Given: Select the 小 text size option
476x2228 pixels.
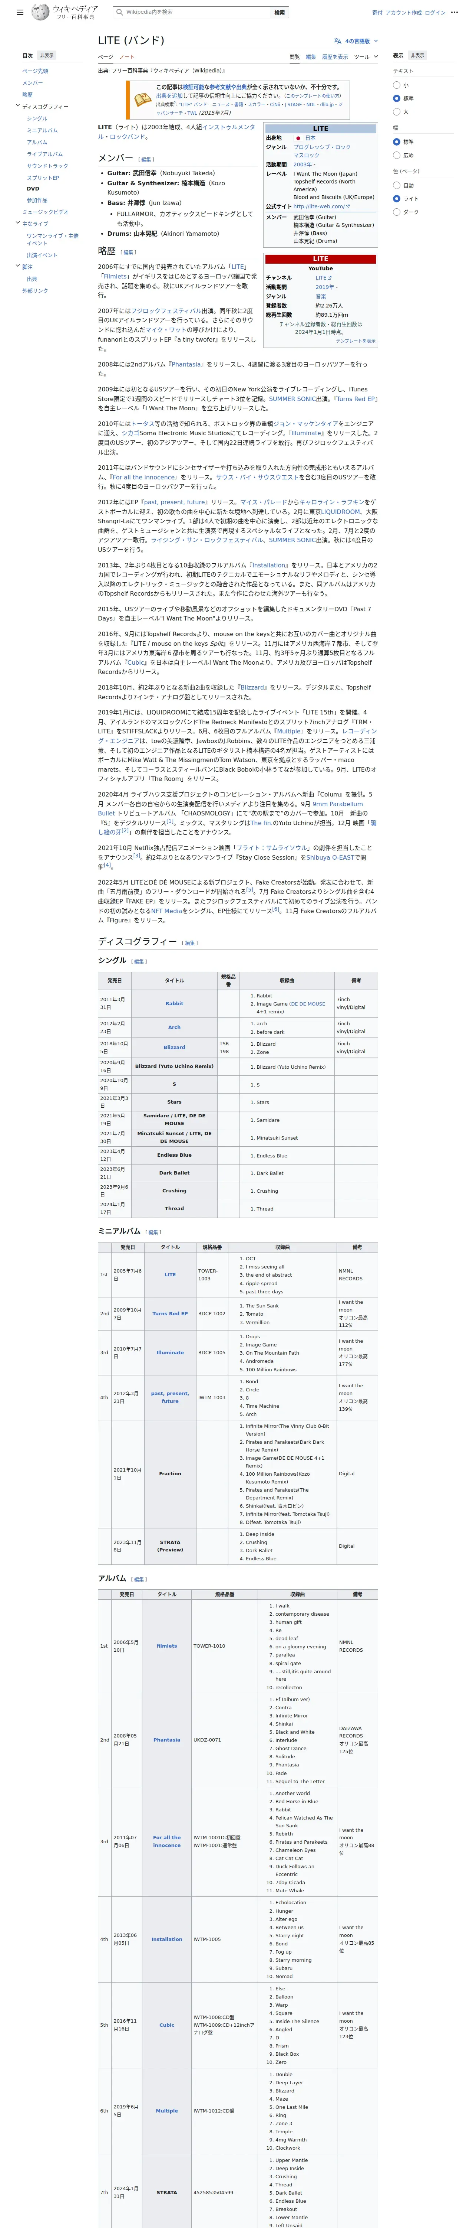Looking at the screenshot, I should [x=397, y=85].
